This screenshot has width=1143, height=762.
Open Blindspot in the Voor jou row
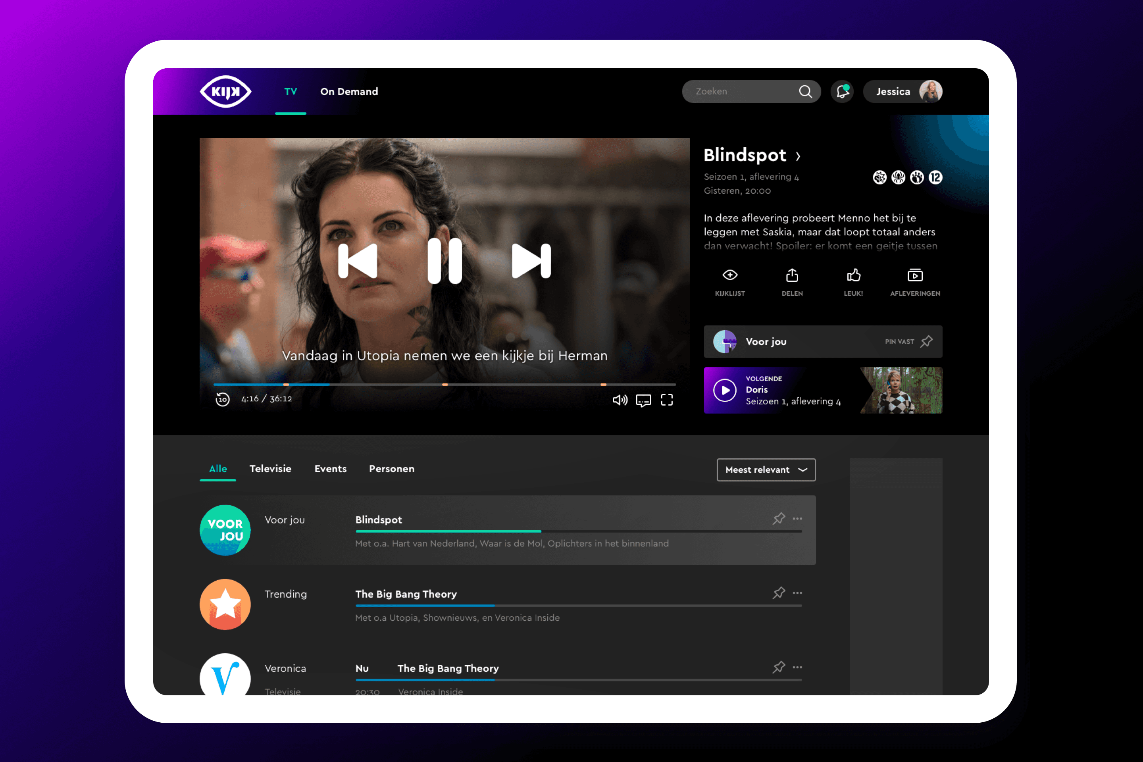click(x=379, y=520)
